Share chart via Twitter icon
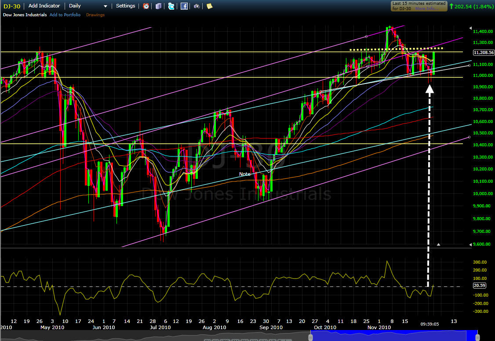 point(171,6)
